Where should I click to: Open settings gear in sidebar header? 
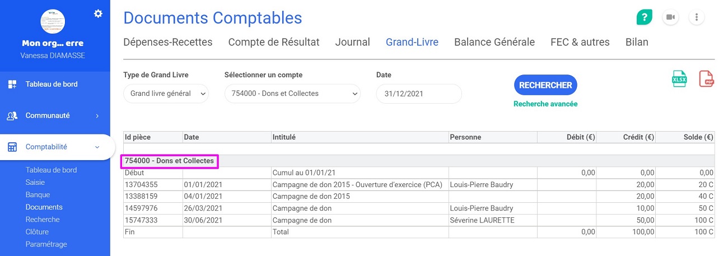98,13
